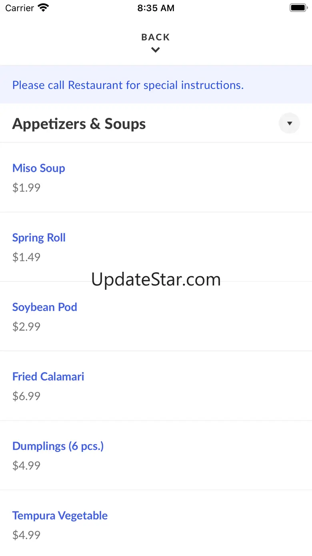Tap the battery icon in status bar
Image resolution: width=312 pixels, height=556 pixels.
pyautogui.click(x=298, y=8)
